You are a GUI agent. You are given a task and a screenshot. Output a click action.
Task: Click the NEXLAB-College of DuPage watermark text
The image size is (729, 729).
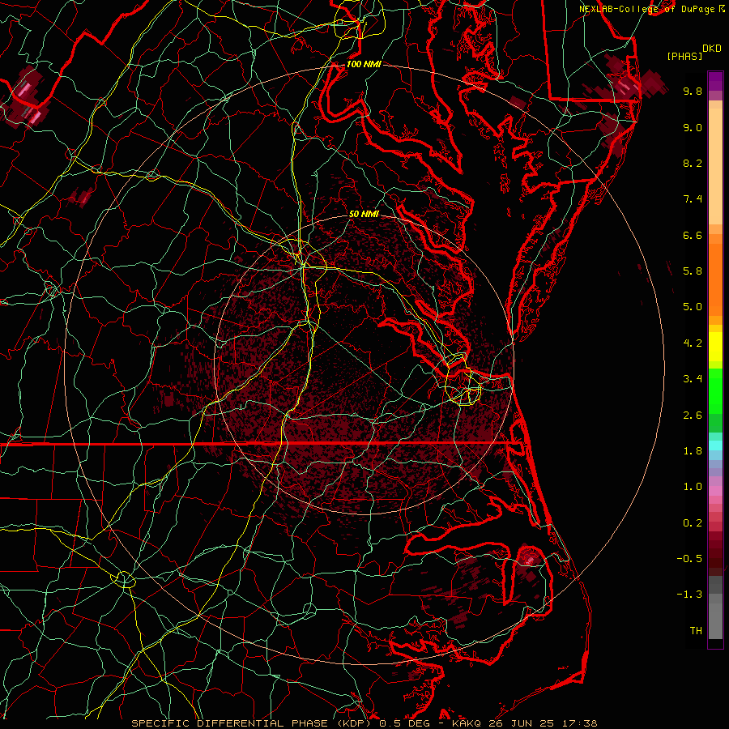647,9
